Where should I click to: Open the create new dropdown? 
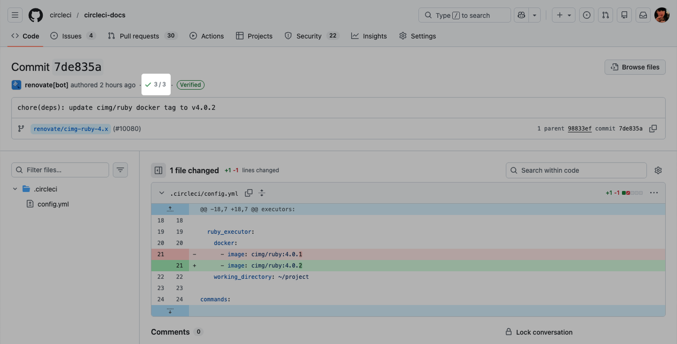(563, 15)
